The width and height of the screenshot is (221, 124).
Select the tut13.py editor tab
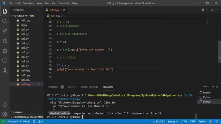coord(54,10)
